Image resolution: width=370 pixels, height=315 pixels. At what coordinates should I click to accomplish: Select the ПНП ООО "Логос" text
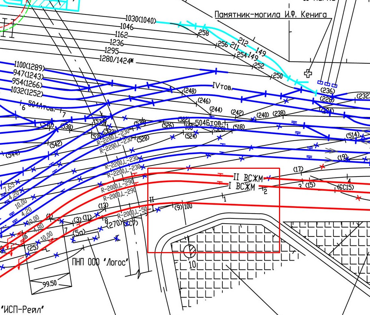(100, 262)
